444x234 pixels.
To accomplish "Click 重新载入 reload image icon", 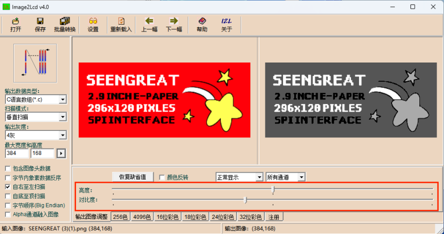I will click(x=121, y=25).
